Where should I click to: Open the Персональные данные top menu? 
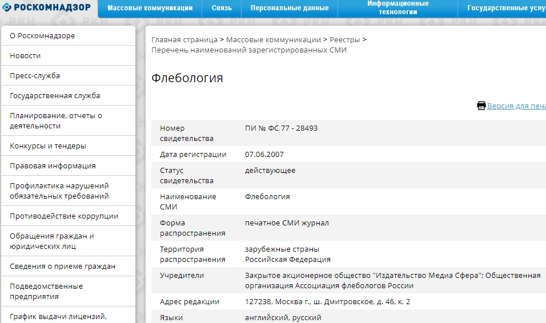[290, 8]
